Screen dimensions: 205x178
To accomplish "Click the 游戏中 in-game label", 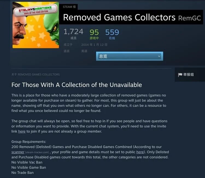I will (94, 38).
